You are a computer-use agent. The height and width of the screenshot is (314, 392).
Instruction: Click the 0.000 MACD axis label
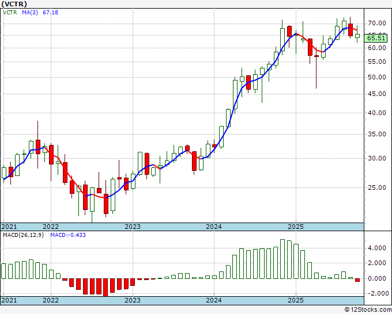click(x=377, y=278)
